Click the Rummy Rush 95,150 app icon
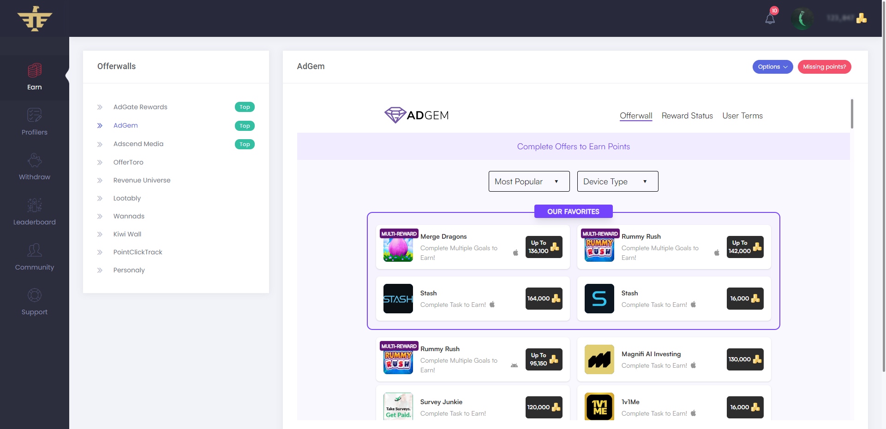The image size is (886, 429). pos(398,359)
